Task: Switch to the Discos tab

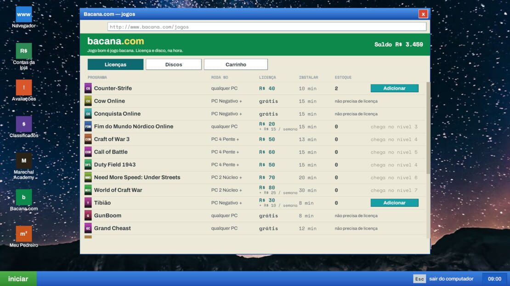Action: click(174, 64)
